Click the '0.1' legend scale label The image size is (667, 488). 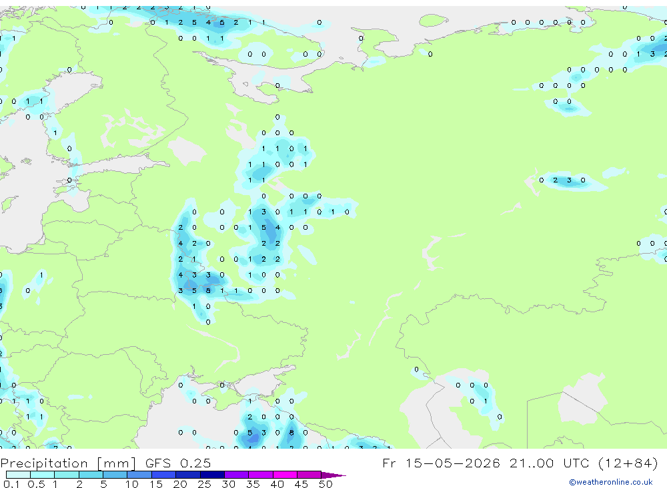pyautogui.click(x=11, y=484)
